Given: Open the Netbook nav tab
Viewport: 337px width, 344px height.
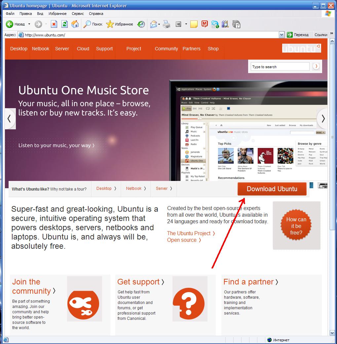Looking at the screenshot, I should point(41,49).
